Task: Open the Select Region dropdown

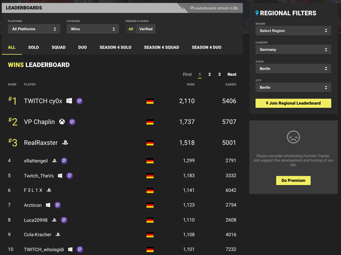Action: [293, 31]
